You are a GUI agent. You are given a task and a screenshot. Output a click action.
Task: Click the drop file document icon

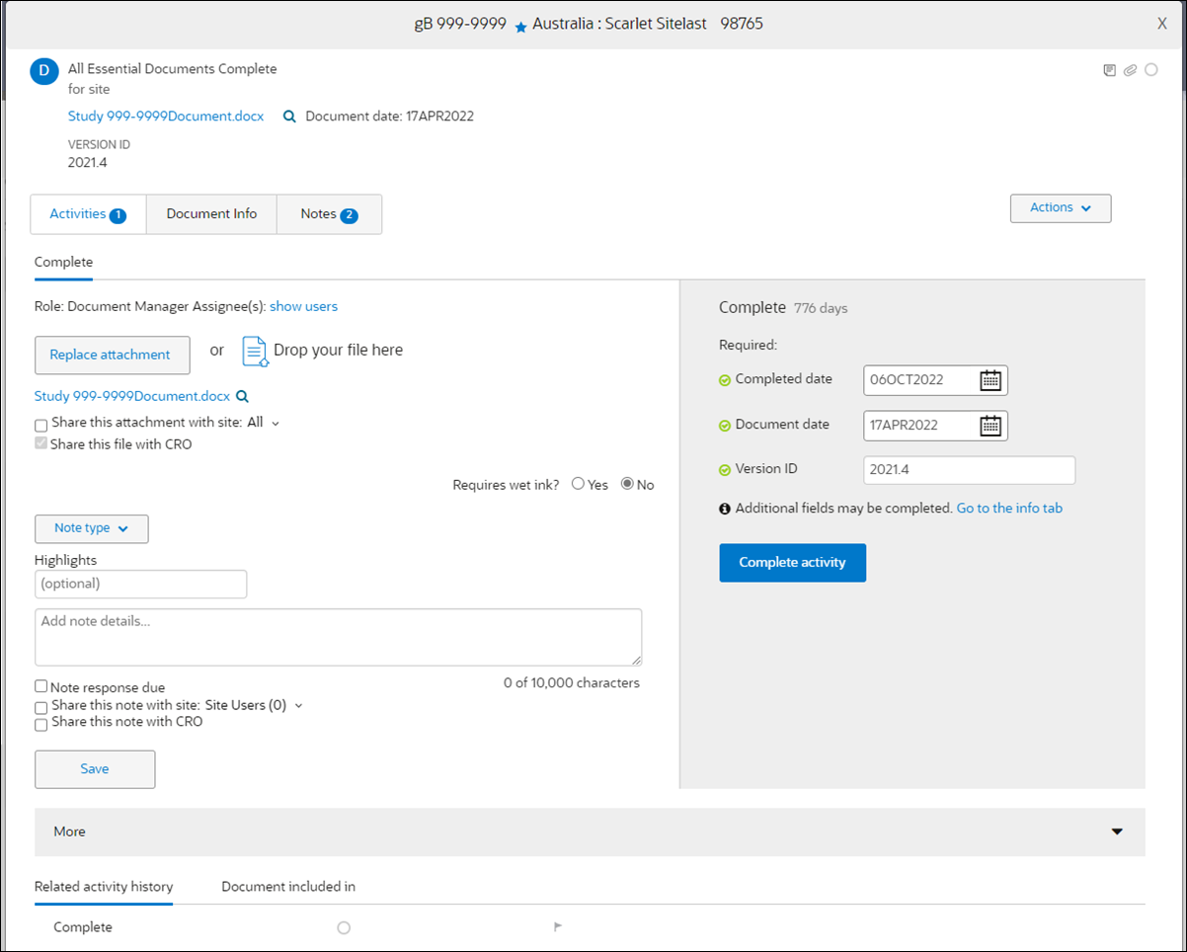pos(255,352)
